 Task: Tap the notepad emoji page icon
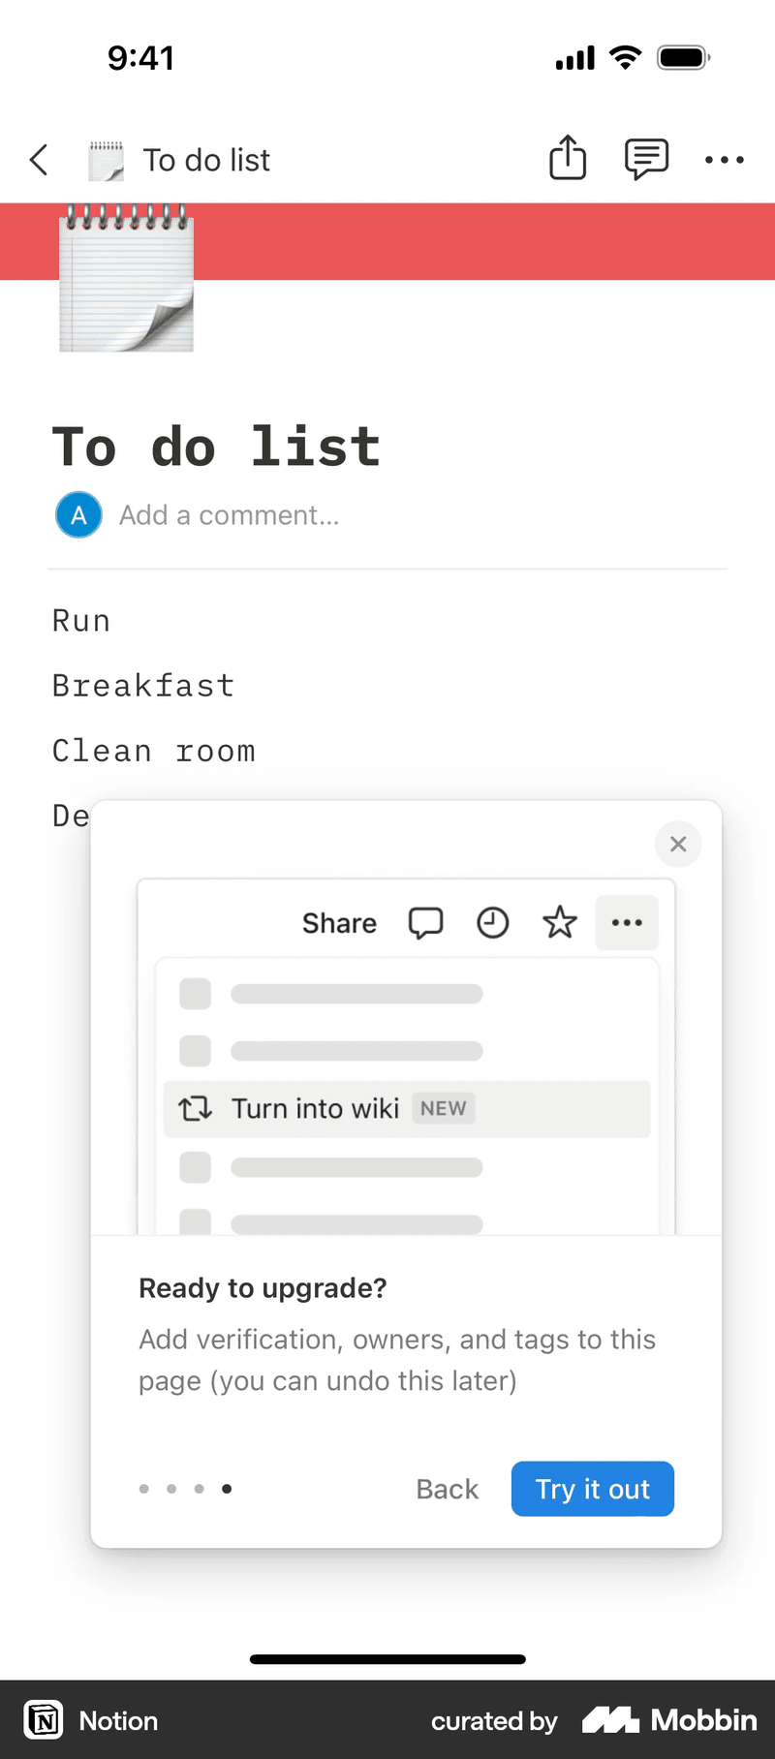click(125, 281)
